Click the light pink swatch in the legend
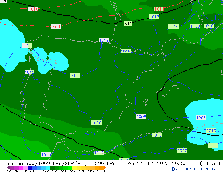Image resolution: width=223 pixels, height=172 pixels. pyautogui.click(x=25, y=167)
